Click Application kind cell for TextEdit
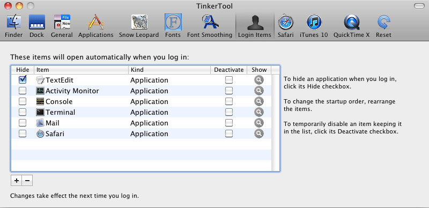The image size is (429, 208). tap(149, 80)
